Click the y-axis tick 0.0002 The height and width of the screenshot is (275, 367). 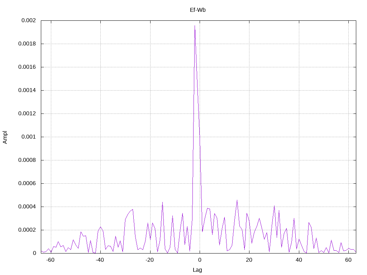pos(27,230)
